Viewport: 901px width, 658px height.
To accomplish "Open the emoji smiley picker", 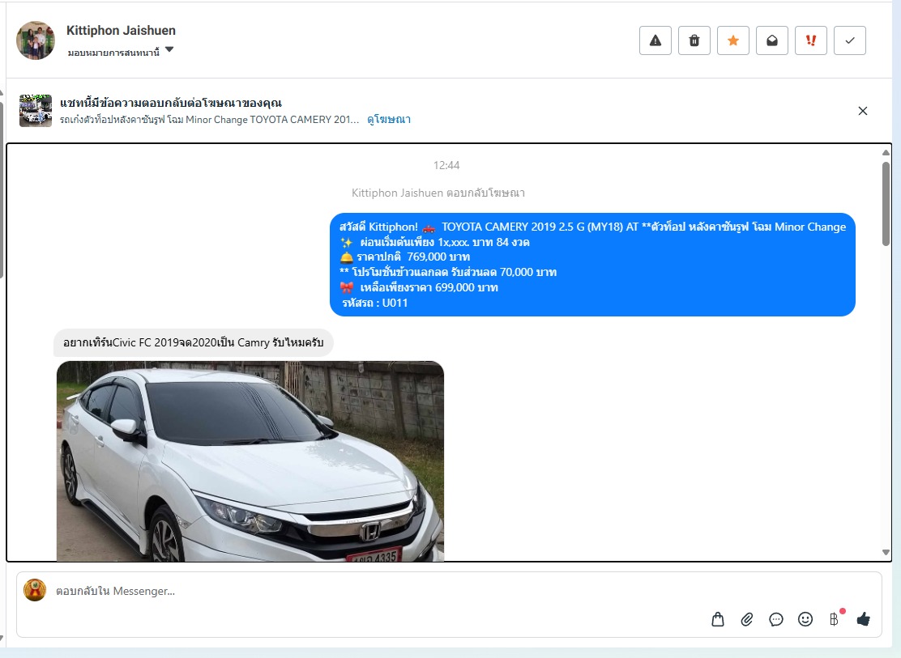I will click(x=805, y=619).
